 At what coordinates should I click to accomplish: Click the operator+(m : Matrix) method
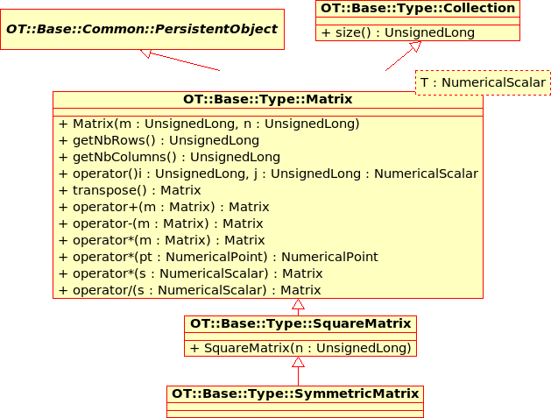(164, 207)
